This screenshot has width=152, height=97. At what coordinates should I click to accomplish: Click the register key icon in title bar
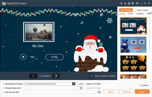tap(125, 4)
